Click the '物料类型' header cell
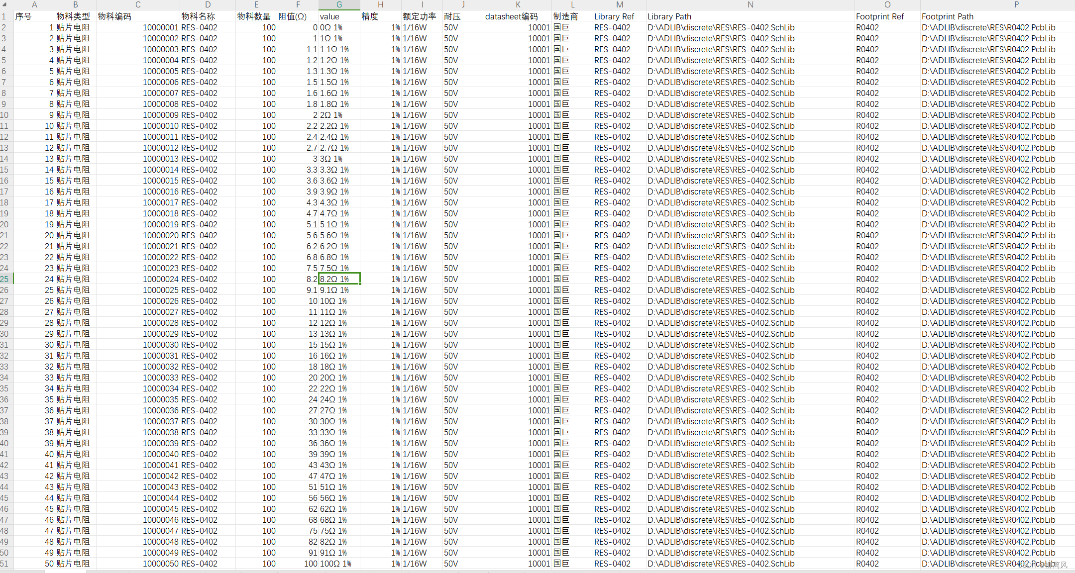 [x=74, y=16]
